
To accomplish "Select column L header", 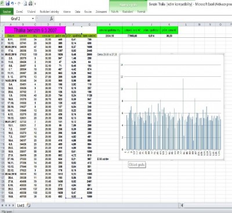I will 186,24.
